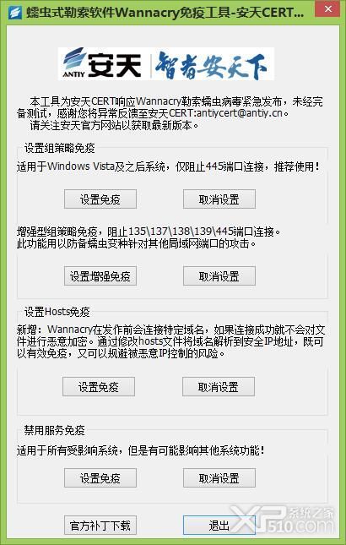The image size is (346, 545).
Task: Apply enhanced immunity with 设置增强免疫
Action: tap(100, 276)
